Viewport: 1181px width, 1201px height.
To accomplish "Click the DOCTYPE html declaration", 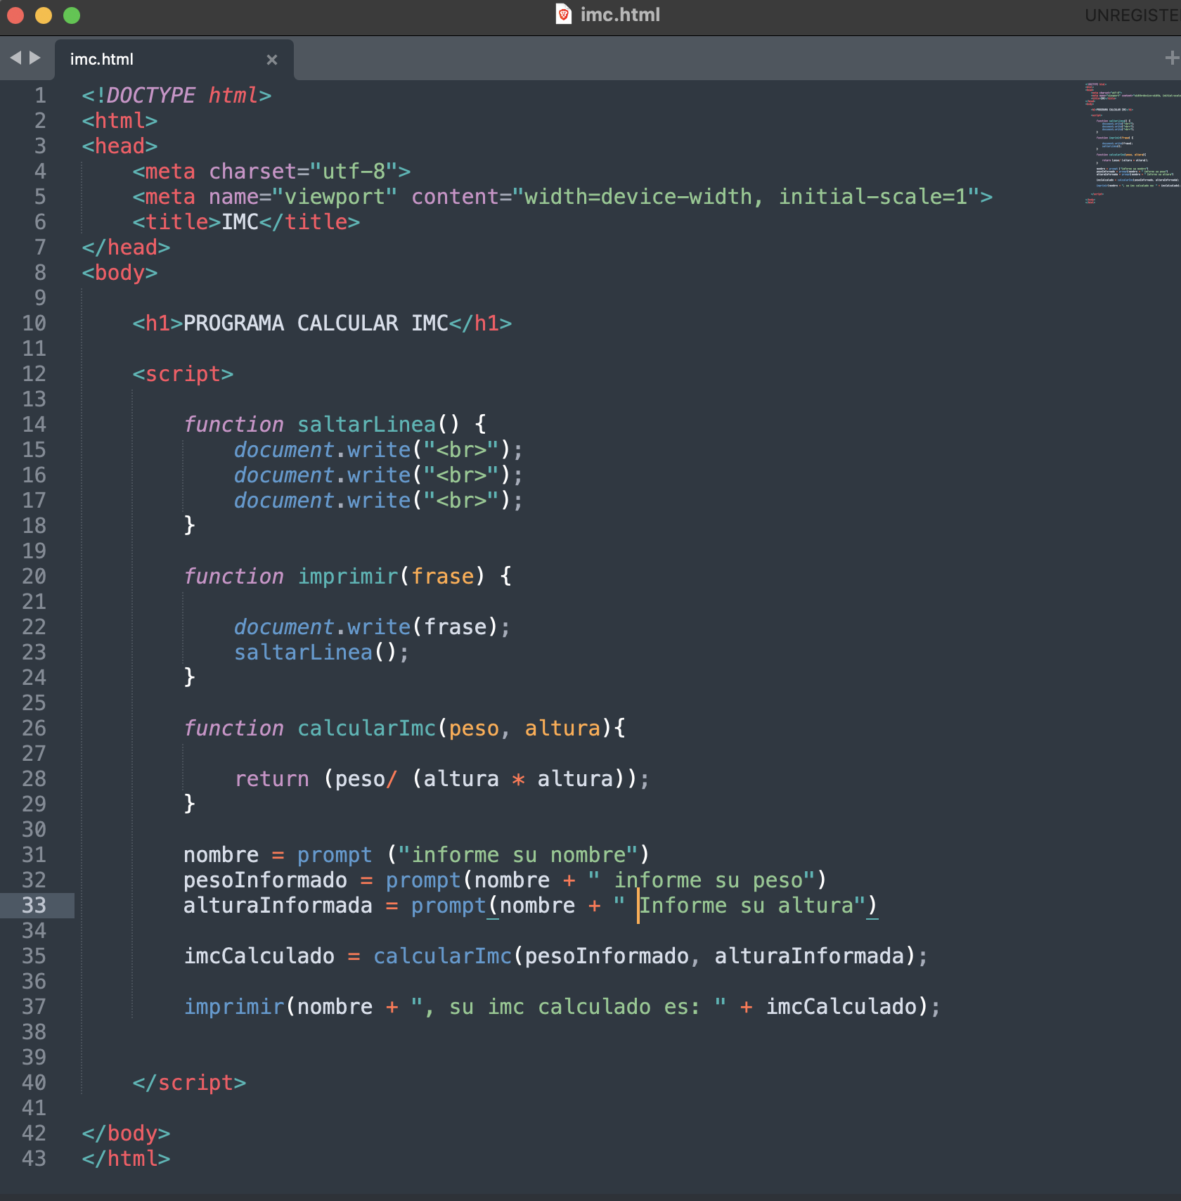I will pos(176,96).
